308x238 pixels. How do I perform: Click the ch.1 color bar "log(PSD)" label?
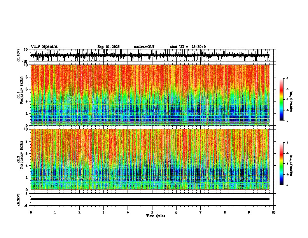(x=291, y=101)
